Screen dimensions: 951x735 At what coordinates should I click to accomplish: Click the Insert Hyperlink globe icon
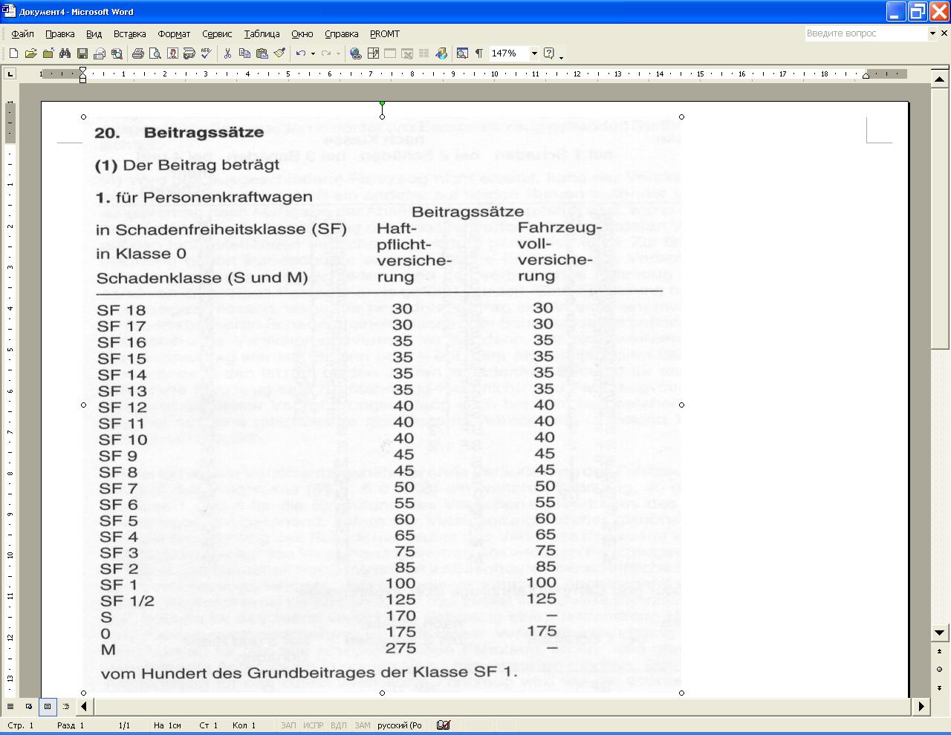pyautogui.click(x=355, y=53)
